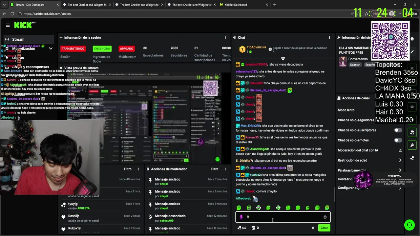420x236 pixels.
Task: Open the hamburger menu beside the Kick logo
Action: pyautogui.click(x=8, y=25)
